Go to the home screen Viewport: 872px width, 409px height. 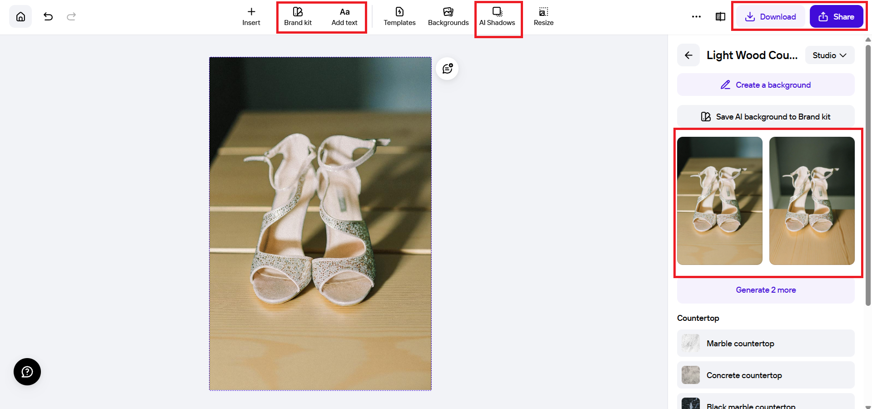coord(20,17)
